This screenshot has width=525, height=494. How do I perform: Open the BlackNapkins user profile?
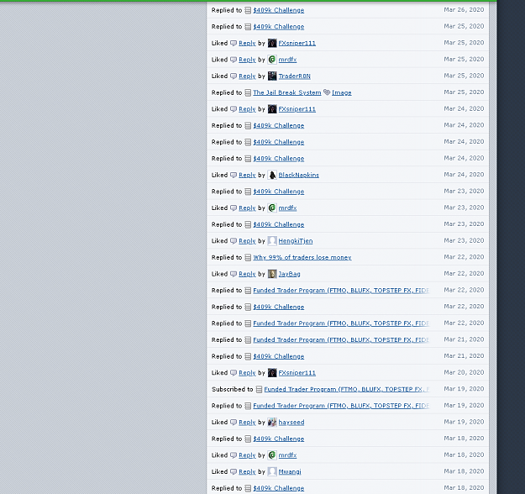[299, 175]
